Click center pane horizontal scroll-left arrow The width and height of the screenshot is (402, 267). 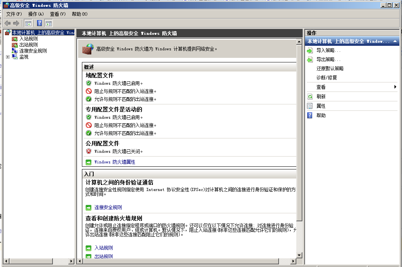tap(80, 261)
